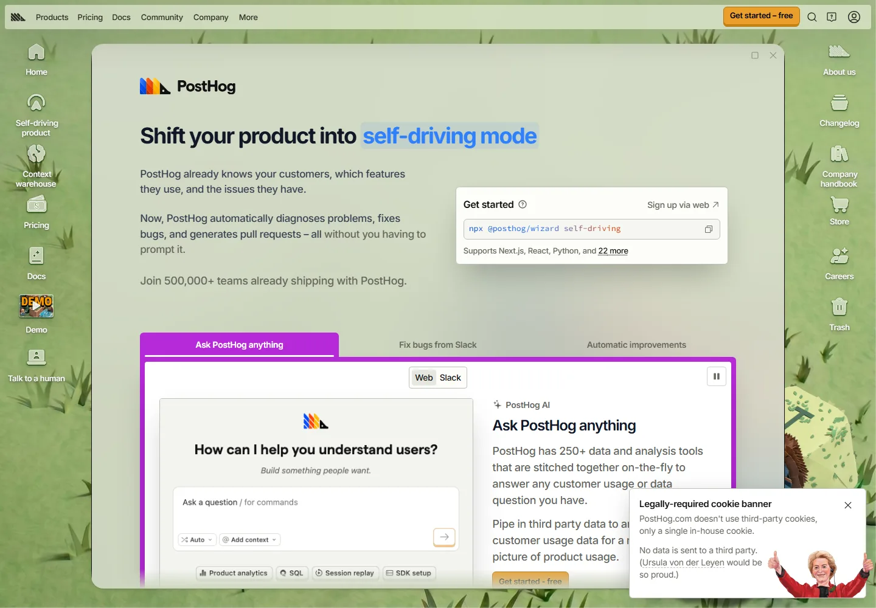Pause the feature slideshow

click(x=717, y=376)
